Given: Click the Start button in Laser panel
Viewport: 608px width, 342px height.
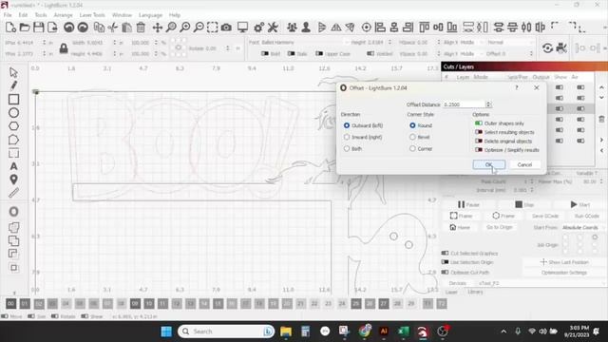Looking at the screenshot, I should (x=580, y=204).
